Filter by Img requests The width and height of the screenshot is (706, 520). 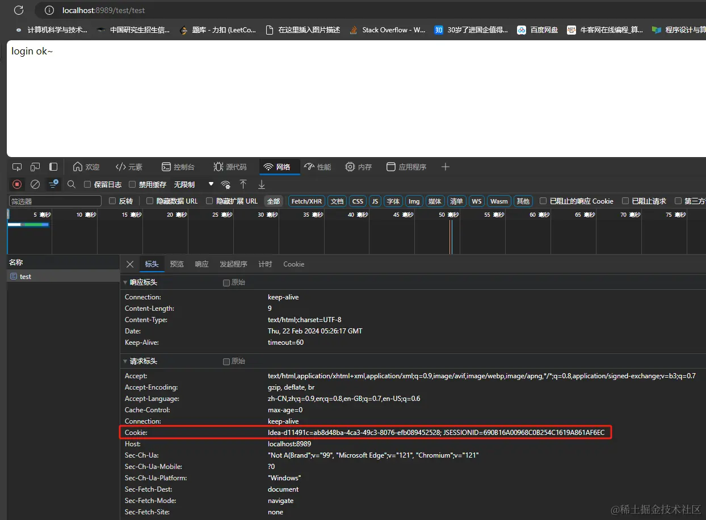coord(414,201)
